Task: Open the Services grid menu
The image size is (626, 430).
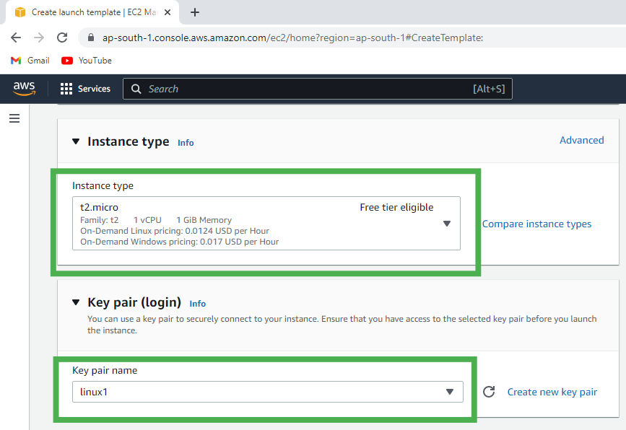Action: tap(85, 89)
